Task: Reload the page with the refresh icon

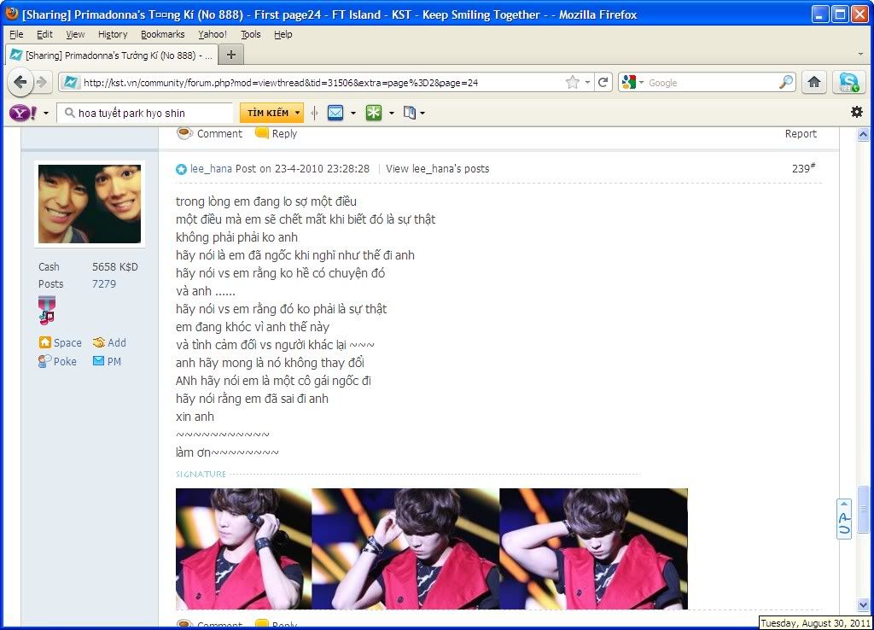Action: click(603, 83)
